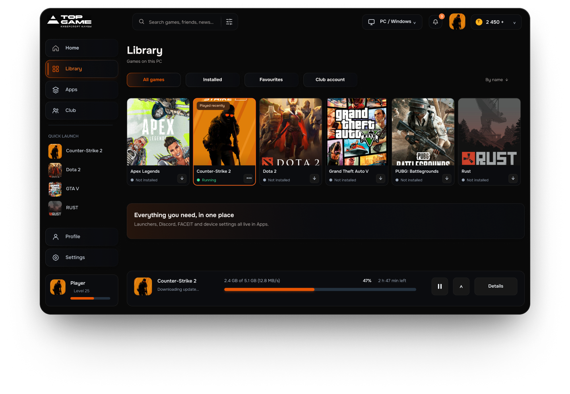
Task: Open Club in sidebar
Action: (x=81, y=110)
